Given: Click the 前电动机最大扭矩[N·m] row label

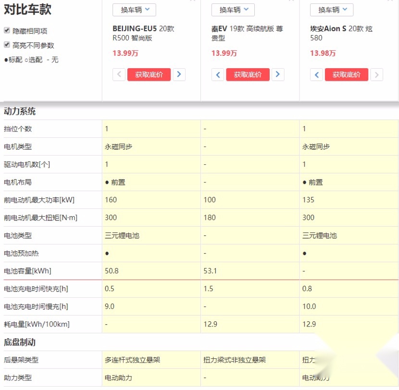Looking at the screenshot, I should click(40, 218).
